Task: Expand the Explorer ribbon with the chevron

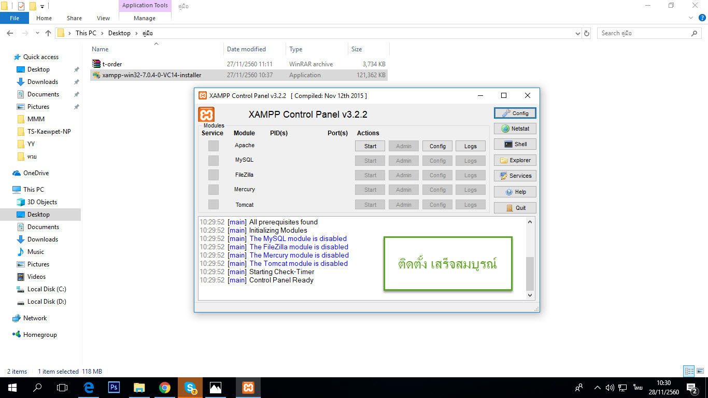Action: pos(690,18)
